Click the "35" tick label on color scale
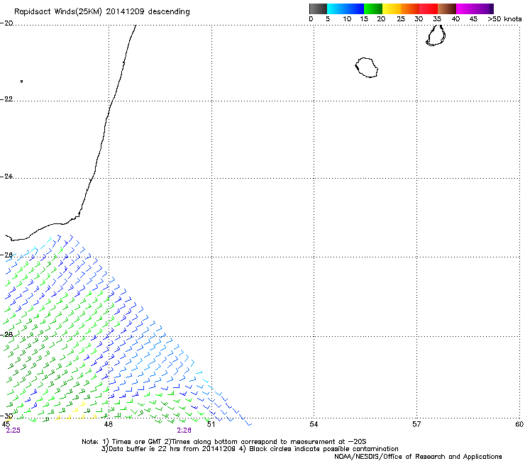Viewport: 525px width, 461px height. [x=437, y=19]
